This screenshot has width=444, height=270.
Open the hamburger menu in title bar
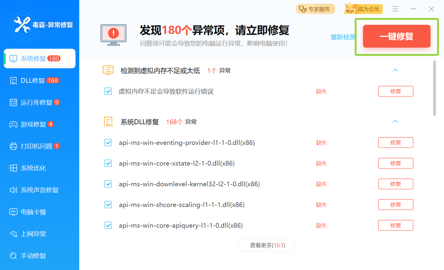[x=395, y=9]
